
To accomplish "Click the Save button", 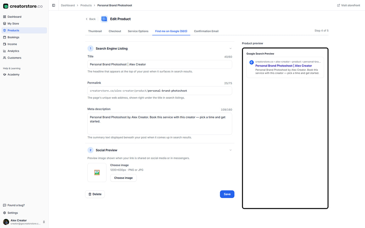I will (x=227, y=194).
